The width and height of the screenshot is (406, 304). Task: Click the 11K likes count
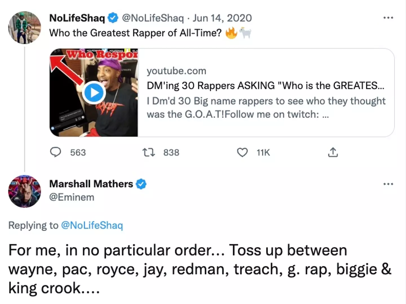(x=263, y=152)
